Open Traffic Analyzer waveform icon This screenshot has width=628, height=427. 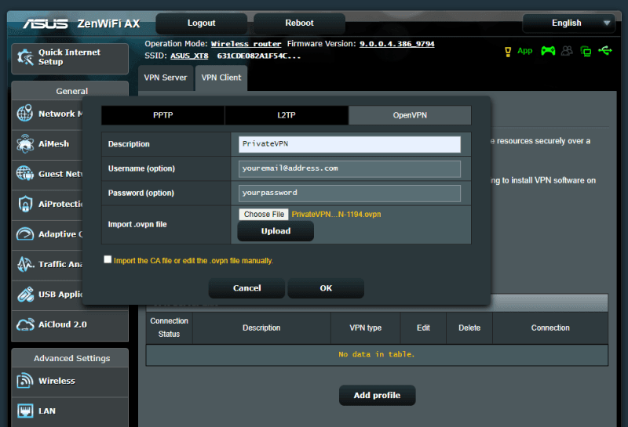click(x=25, y=264)
